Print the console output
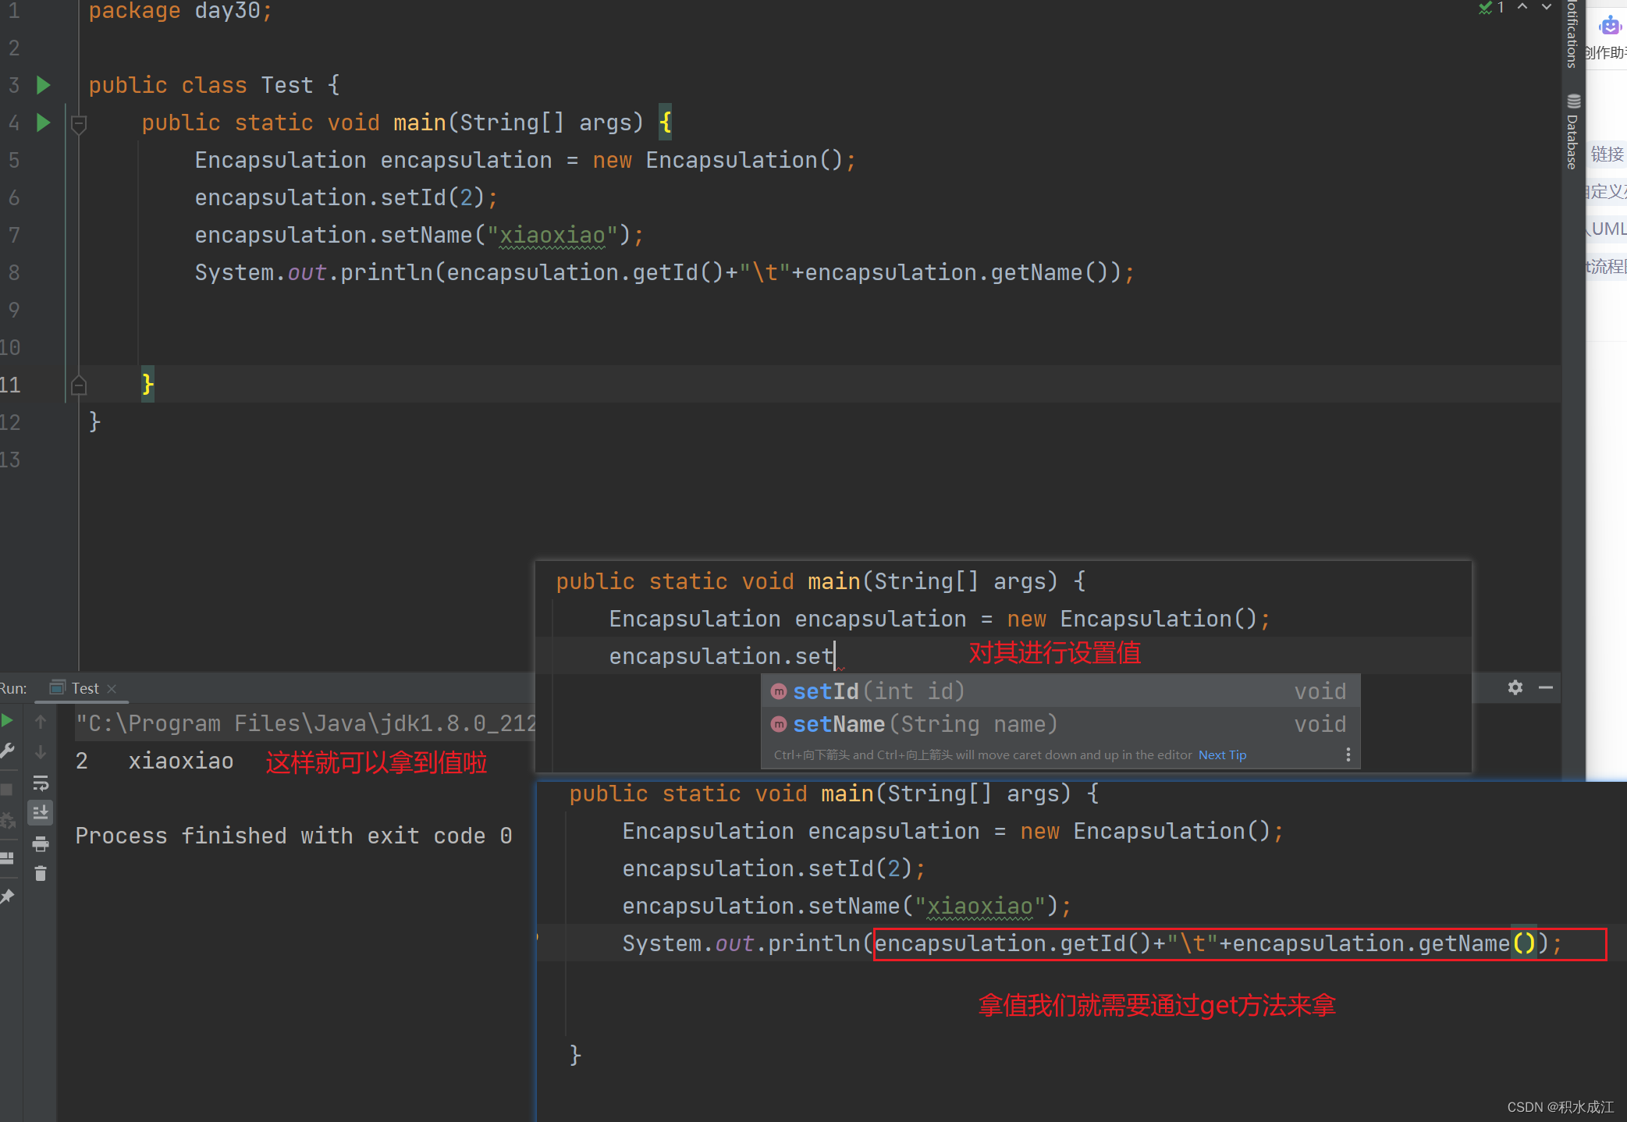 coord(41,843)
